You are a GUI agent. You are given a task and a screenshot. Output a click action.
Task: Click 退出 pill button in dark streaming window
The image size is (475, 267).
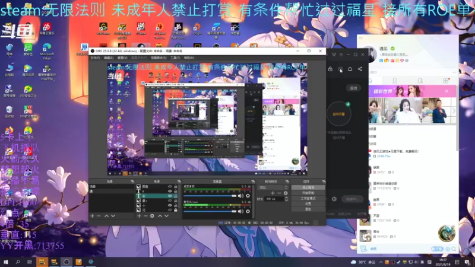point(353,88)
